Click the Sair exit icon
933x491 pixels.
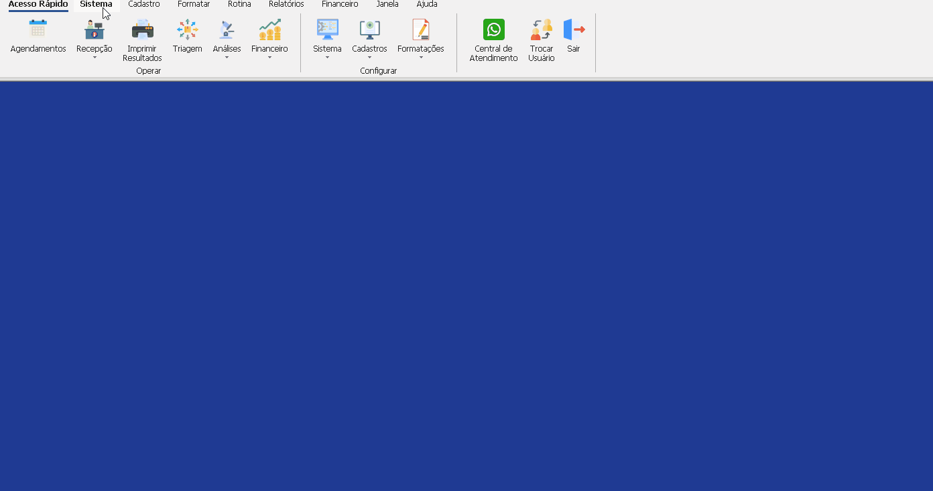coord(574,29)
